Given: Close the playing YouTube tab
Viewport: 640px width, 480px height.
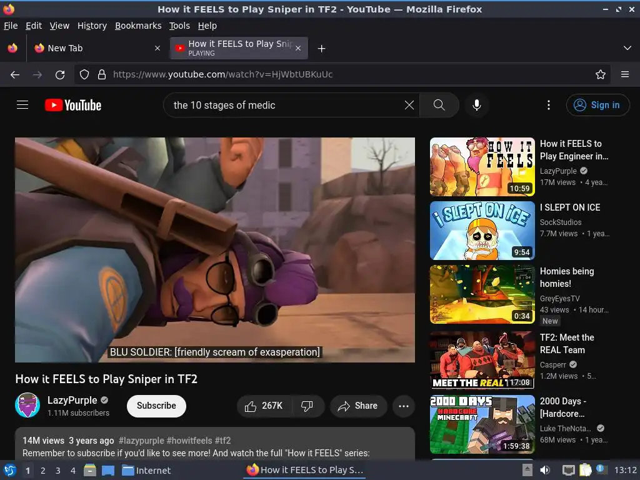Looking at the screenshot, I should [298, 48].
